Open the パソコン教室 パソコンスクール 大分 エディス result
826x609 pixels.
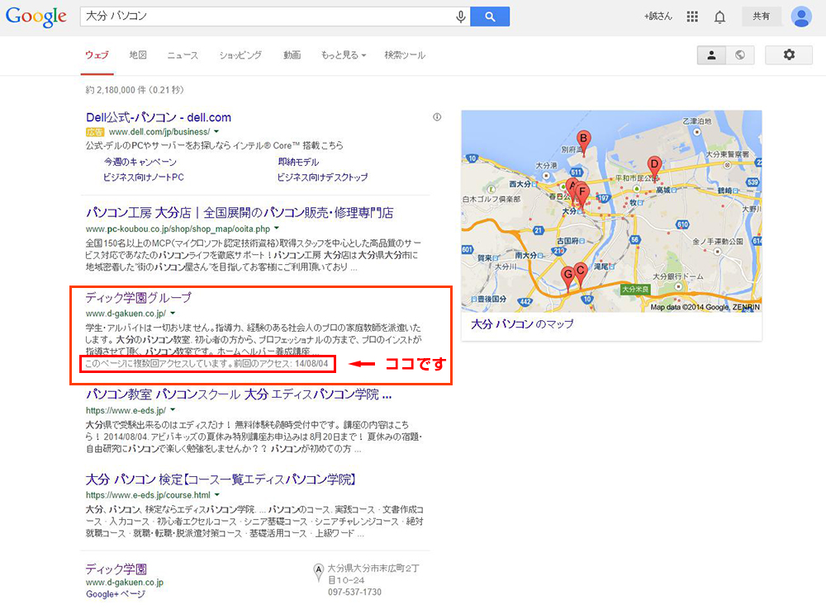pyautogui.click(x=239, y=394)
